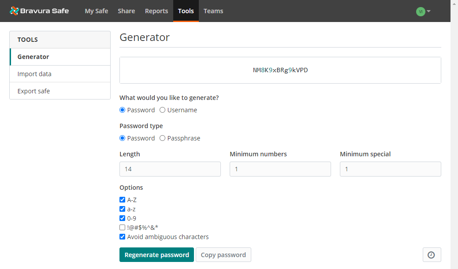Copy the generated password
458x269 pixels.
[x=223, y=254]
